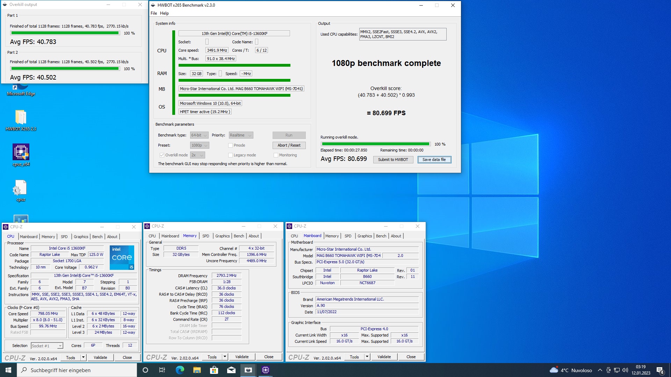The image size is (671, 377).
Task: Click the Mainboard tab in first CPU-Z
Action: [29, 237]
